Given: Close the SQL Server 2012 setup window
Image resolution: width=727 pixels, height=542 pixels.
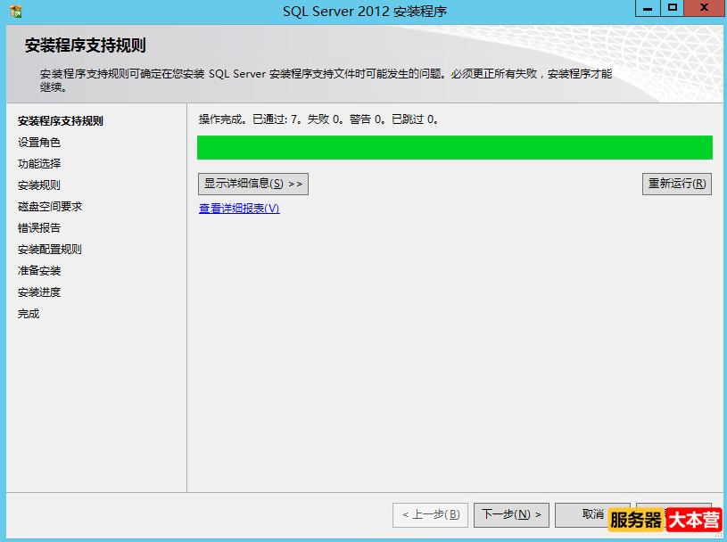Looking at the screenshot, I should click(704, 8).
